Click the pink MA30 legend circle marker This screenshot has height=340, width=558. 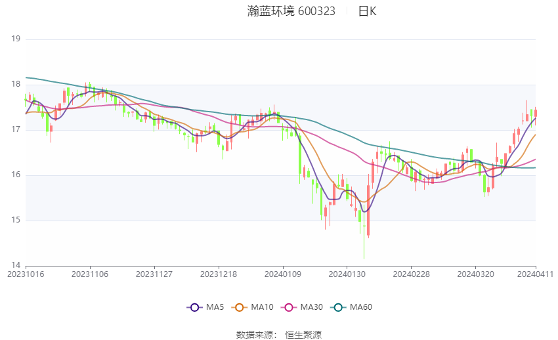(287, 307)
